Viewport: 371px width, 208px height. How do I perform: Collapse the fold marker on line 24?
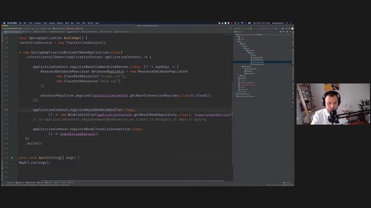[17, 67]
